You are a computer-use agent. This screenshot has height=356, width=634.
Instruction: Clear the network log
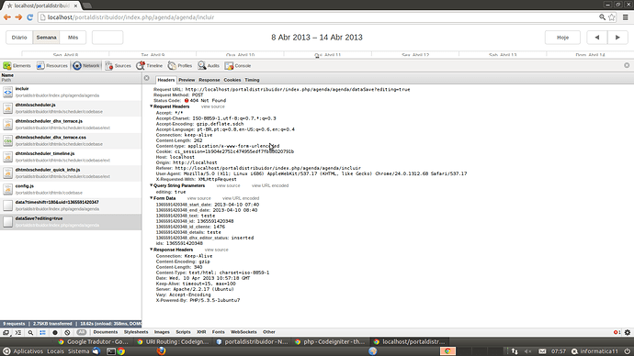[x=67, y=332]
